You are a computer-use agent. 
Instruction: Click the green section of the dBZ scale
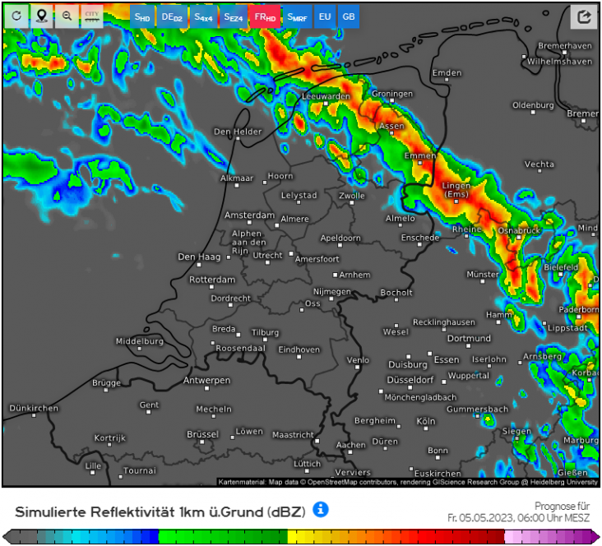222,537
